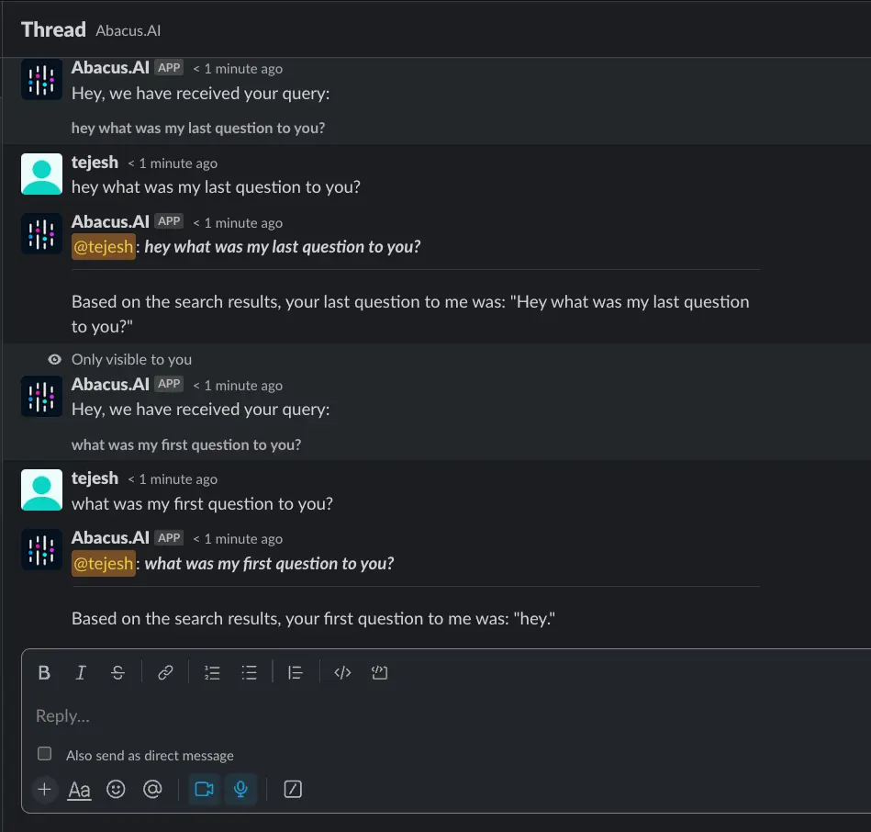Select the Abacus.AI channel name in header

click(x=128, y=29)
